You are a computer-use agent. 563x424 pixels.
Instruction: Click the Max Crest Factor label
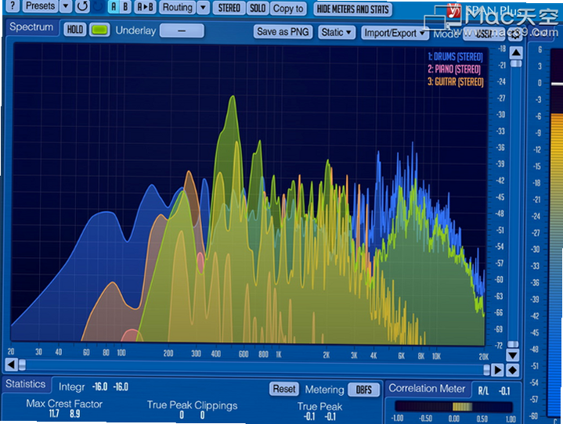[64, 404]
